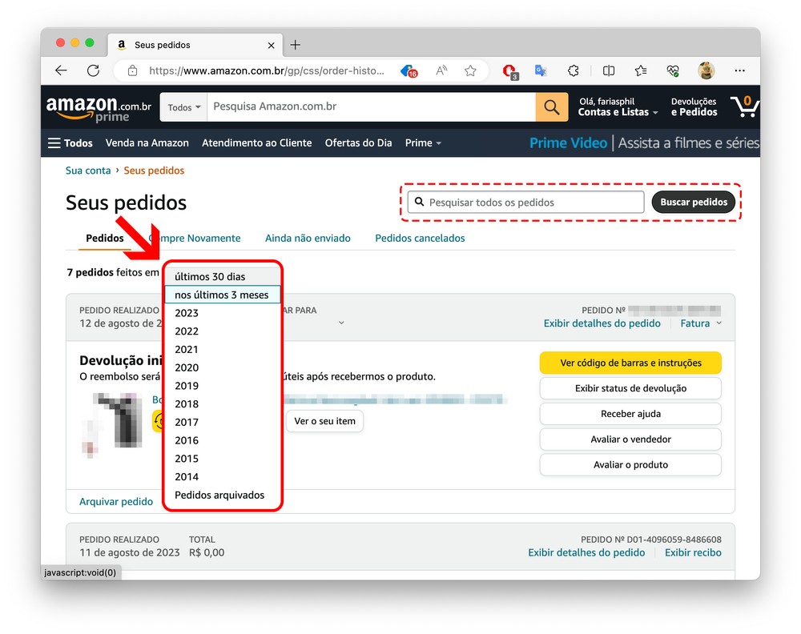801x634 pixels.
Task: Go back with the browser back arrow
Action: click(61, 70)
